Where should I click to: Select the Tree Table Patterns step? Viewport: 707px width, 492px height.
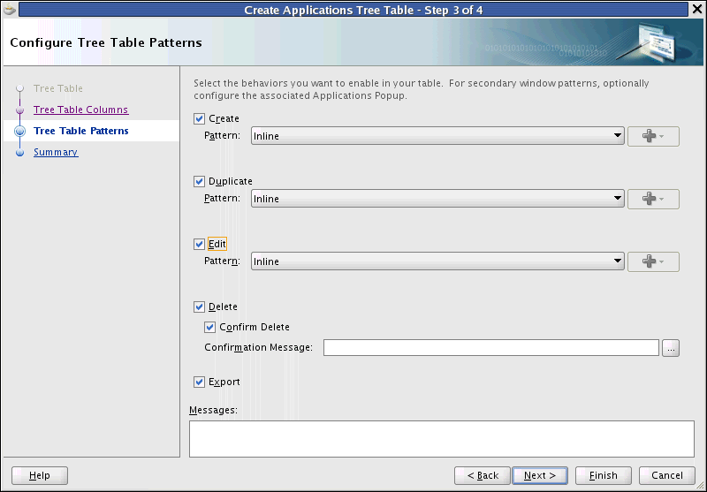(x=80, y=131)
